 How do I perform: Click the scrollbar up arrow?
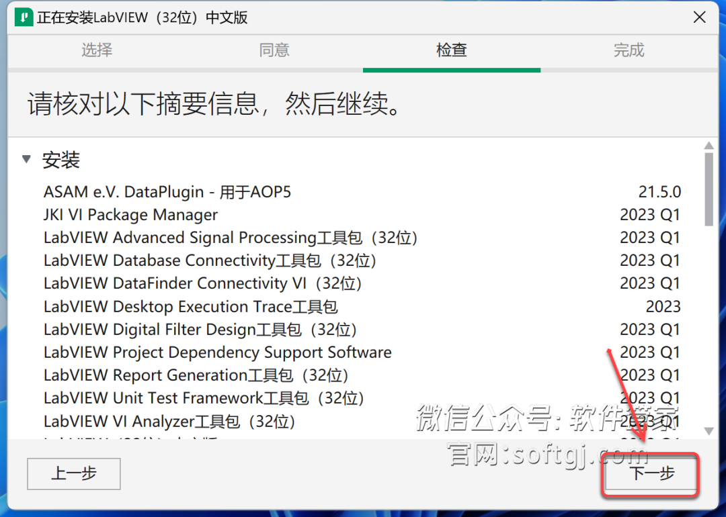click(x=711, y=145)
